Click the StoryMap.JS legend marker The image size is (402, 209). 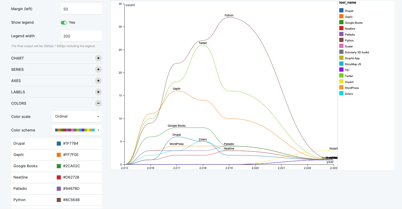(341, 64)
